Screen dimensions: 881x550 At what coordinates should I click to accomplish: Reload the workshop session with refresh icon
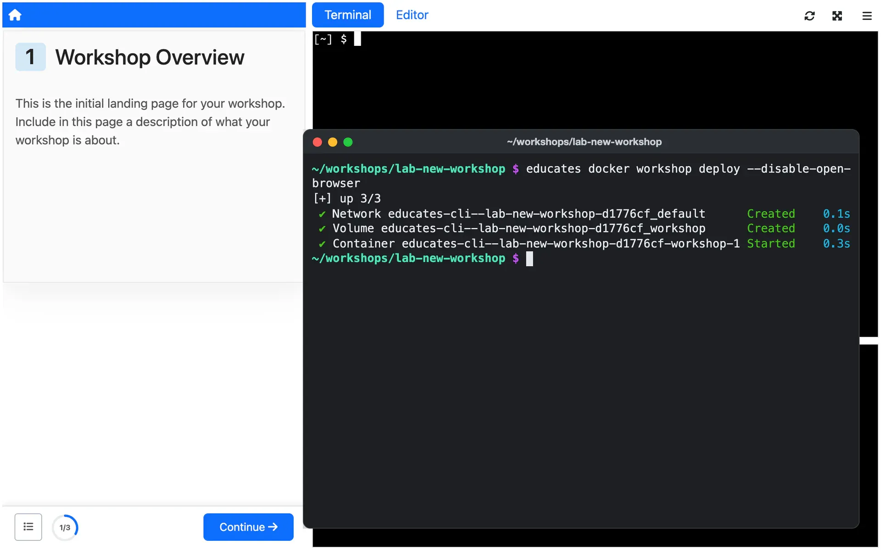[809, 16]
